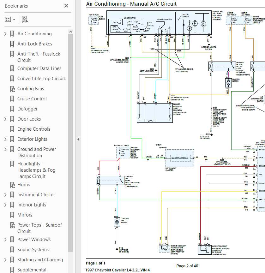
Task: Open the Air Conditioning bookmark
Action: click(34, 33)
